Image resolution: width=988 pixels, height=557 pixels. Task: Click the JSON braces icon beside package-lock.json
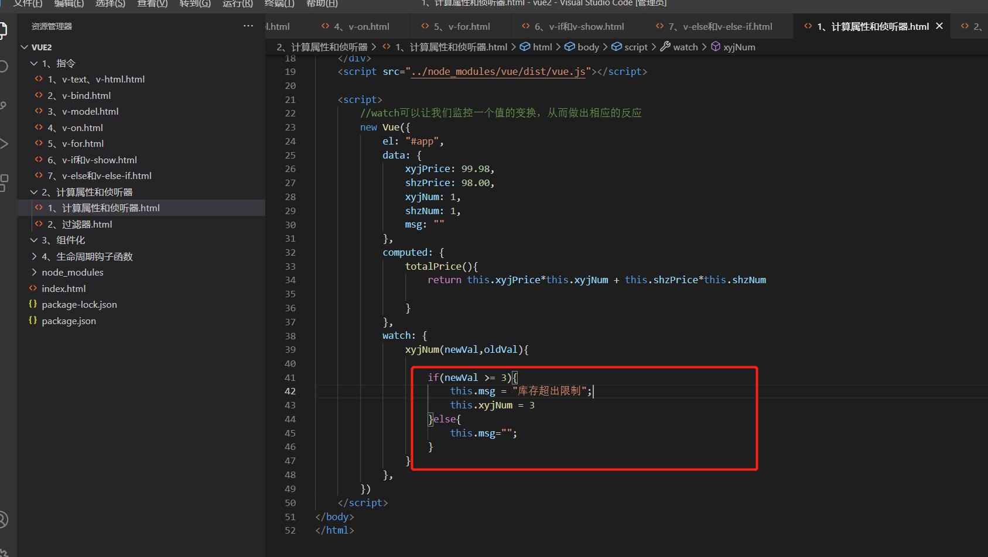tap(33, 304)
